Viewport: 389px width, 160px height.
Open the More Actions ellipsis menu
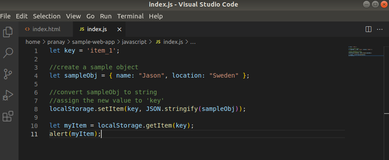point(380,29)
